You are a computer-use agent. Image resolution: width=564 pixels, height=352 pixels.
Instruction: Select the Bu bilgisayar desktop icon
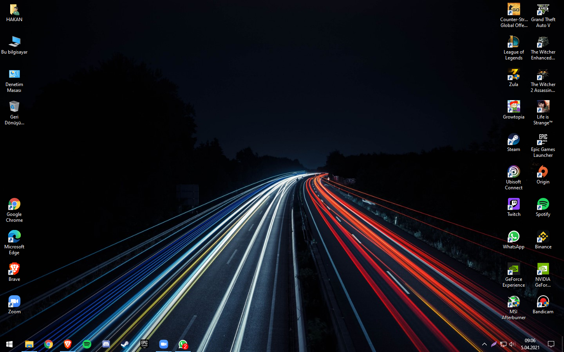[14, 45]
